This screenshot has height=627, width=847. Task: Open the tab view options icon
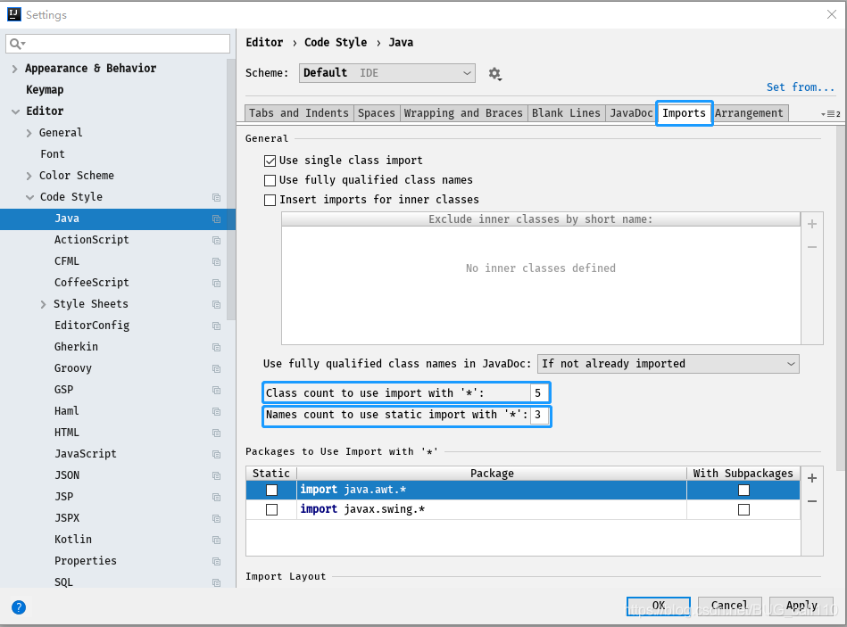pos(832,113)
